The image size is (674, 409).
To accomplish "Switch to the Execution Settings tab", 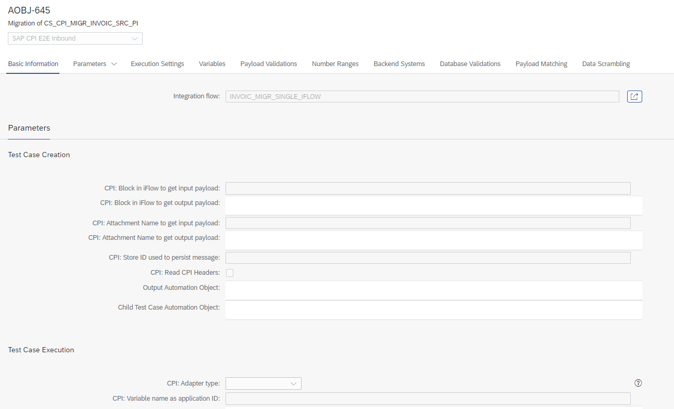I will [157, 64].
